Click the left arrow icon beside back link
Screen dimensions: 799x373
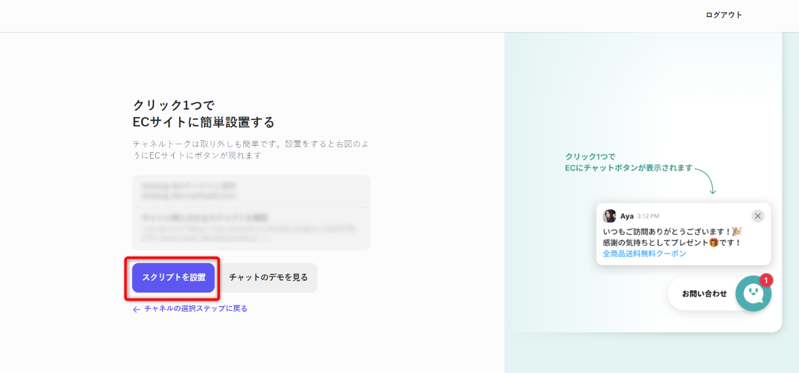(x=136, y=310)
